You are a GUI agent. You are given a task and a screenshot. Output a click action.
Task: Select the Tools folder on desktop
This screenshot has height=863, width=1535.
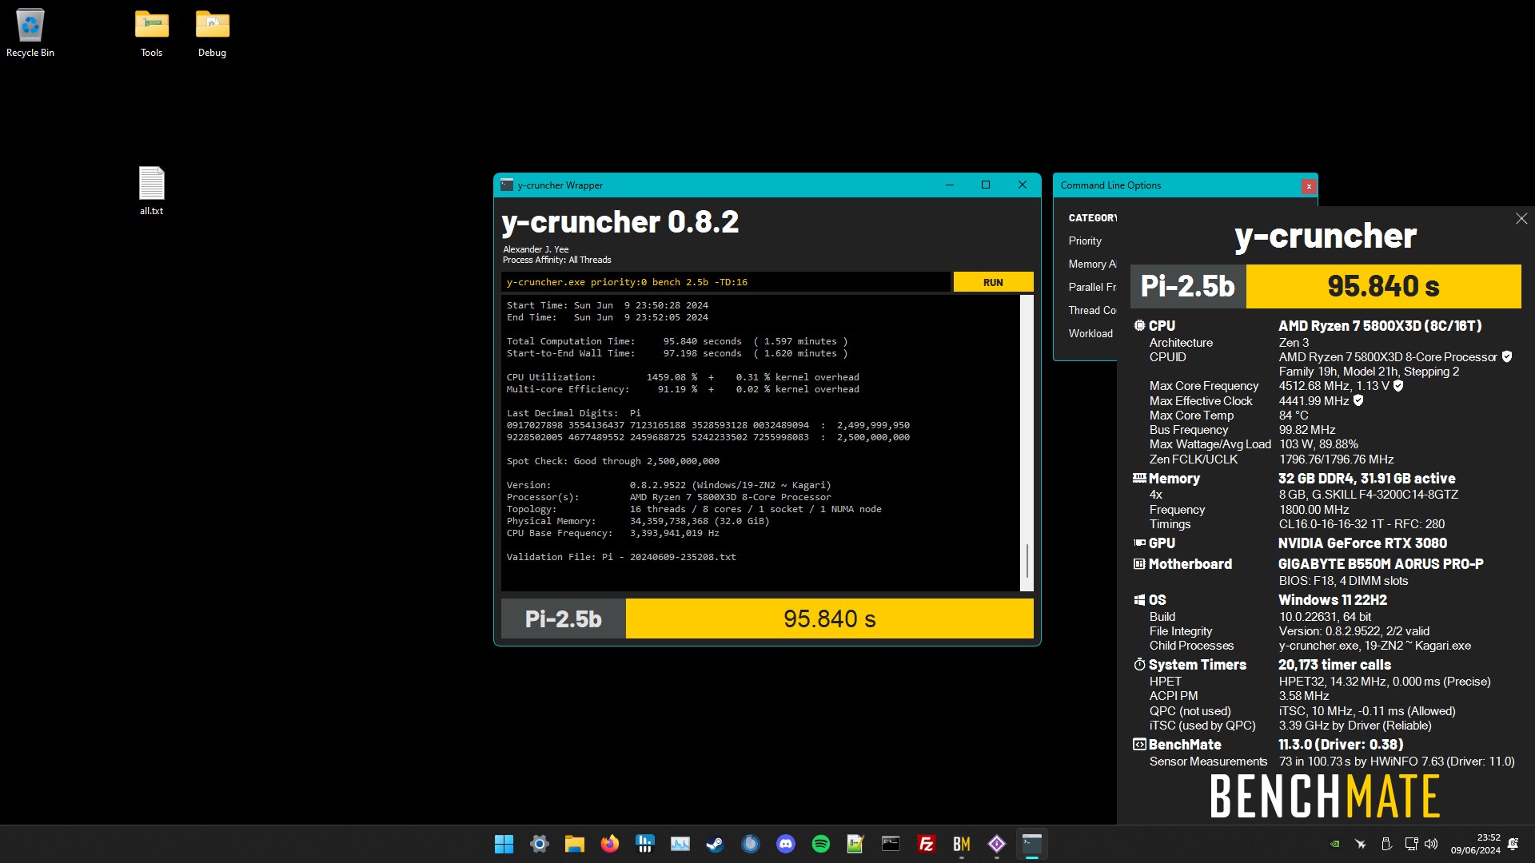click(151, 33)
